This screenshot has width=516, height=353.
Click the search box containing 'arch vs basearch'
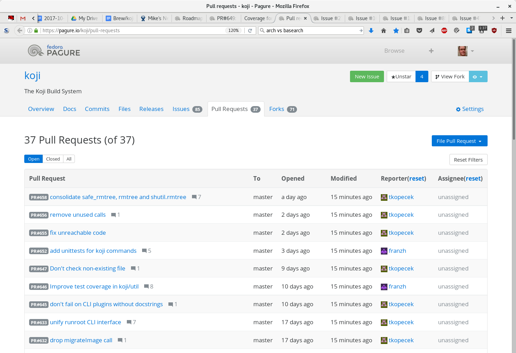pos(312,31)
